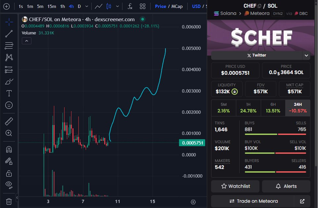
Task: Toggle magnet mode for drawings
Action: click(x=9, y=149)
